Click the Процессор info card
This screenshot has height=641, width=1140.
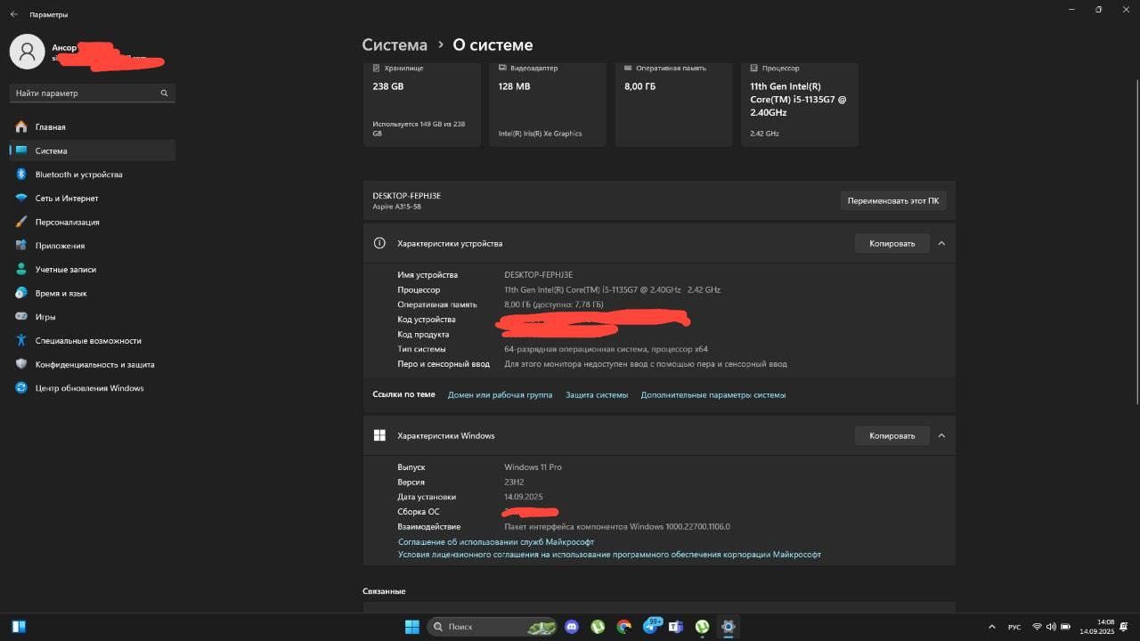800,104
